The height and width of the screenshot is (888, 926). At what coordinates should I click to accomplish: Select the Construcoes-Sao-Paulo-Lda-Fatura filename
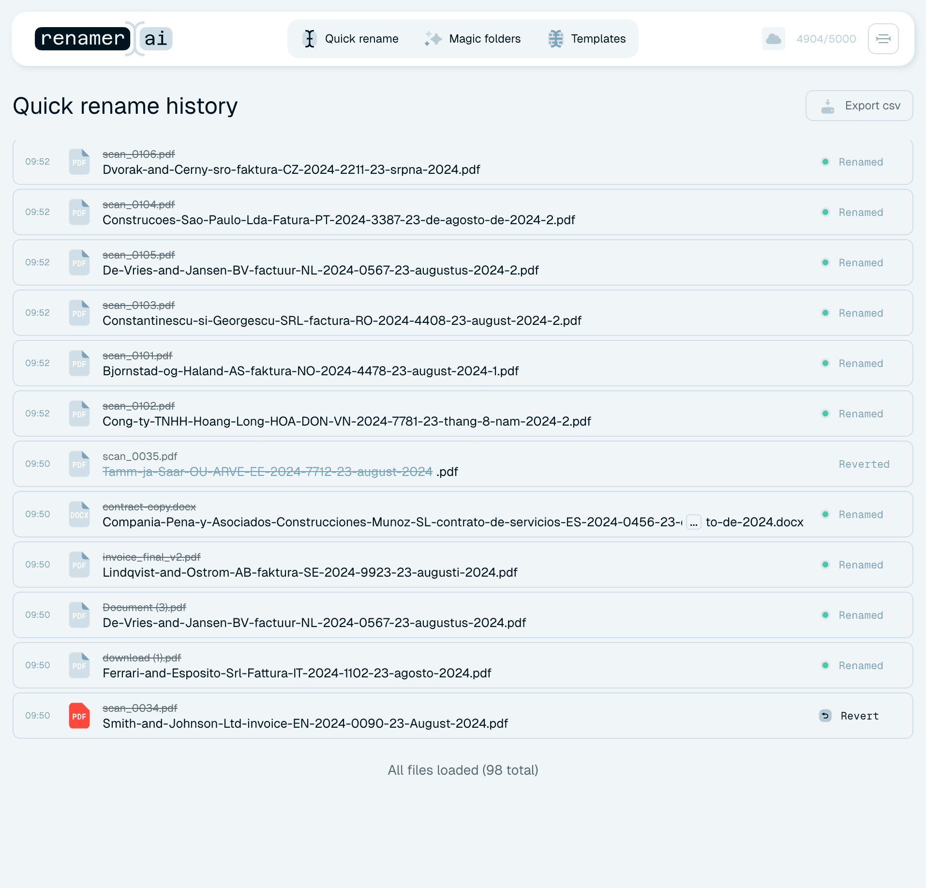click(339, 220)
